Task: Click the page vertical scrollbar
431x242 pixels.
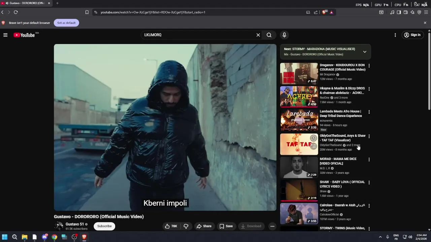Action: click(x=429, y=71)
